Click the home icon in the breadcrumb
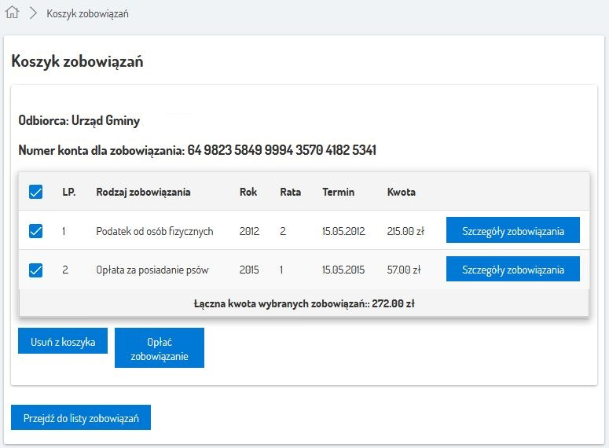Viewport: 609px width, 448px height. [x=12, y=13]
